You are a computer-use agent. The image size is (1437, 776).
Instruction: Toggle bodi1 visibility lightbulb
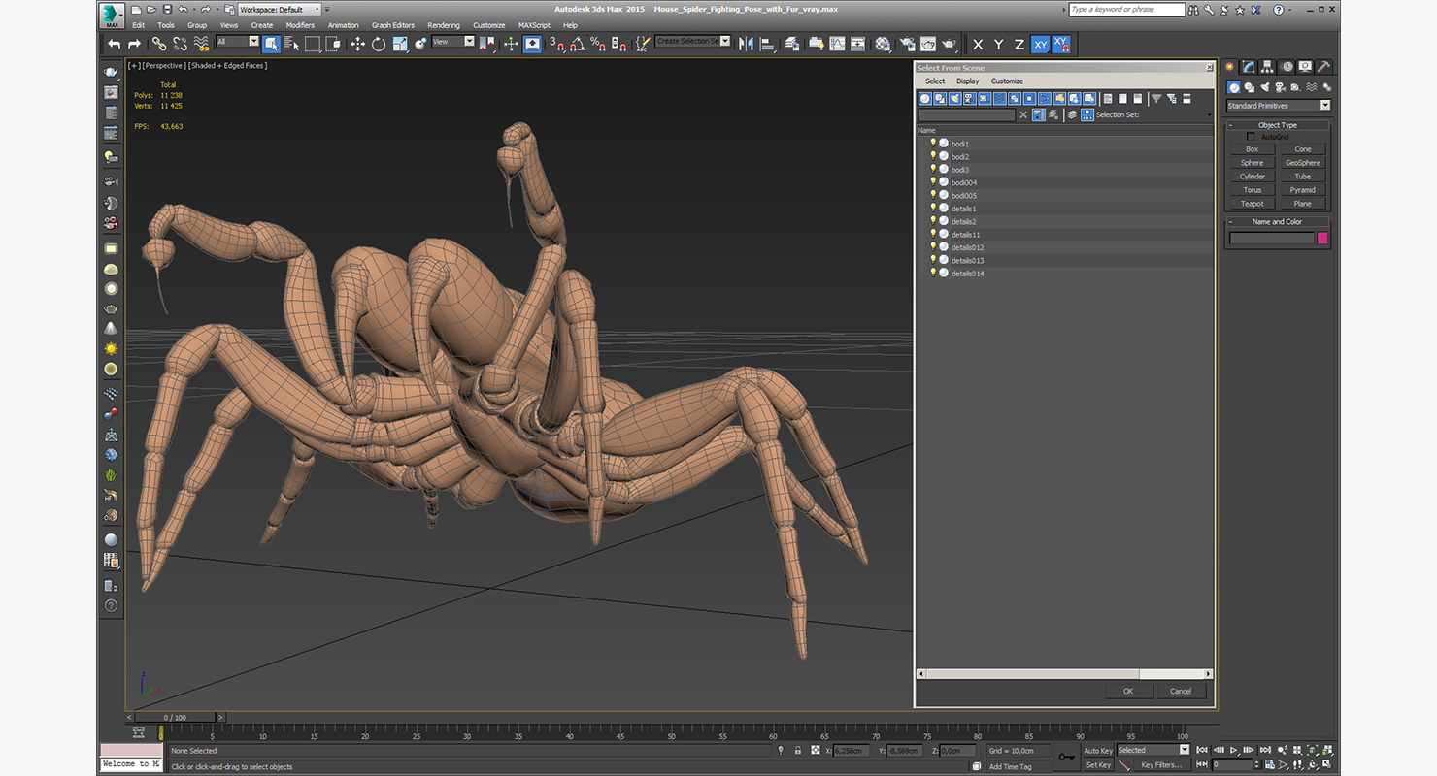pyautogui.click(x=933, y=143)
